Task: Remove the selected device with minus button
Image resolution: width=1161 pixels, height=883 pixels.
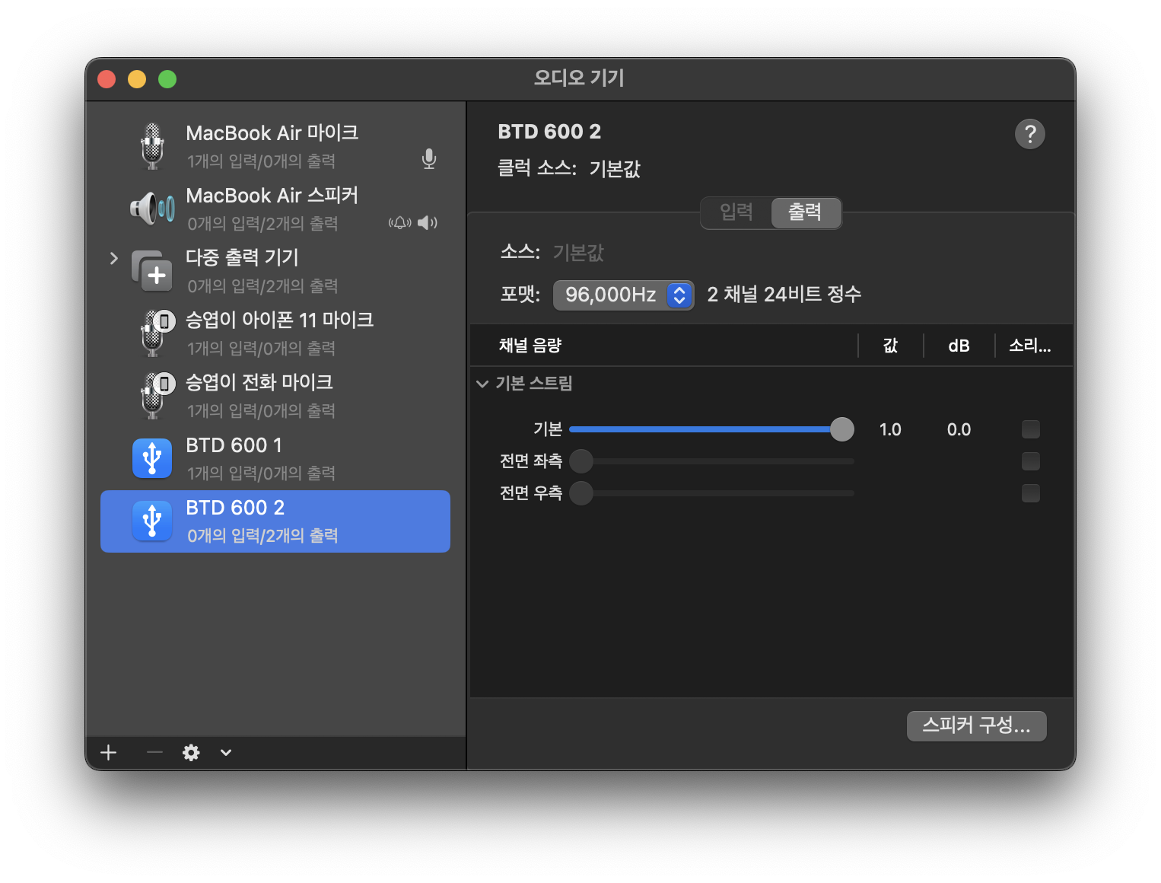Action: coord(154,753)
